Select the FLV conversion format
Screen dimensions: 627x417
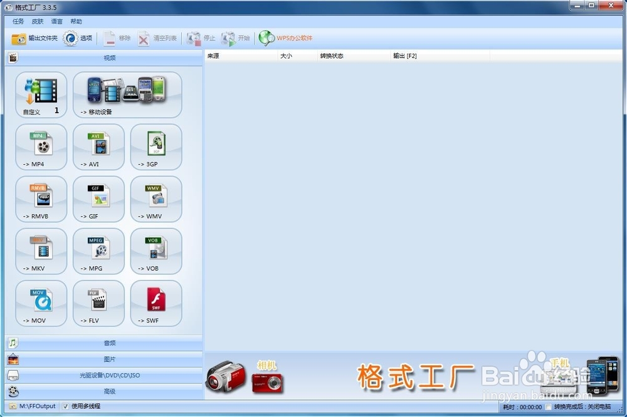(x=98, y=303)
